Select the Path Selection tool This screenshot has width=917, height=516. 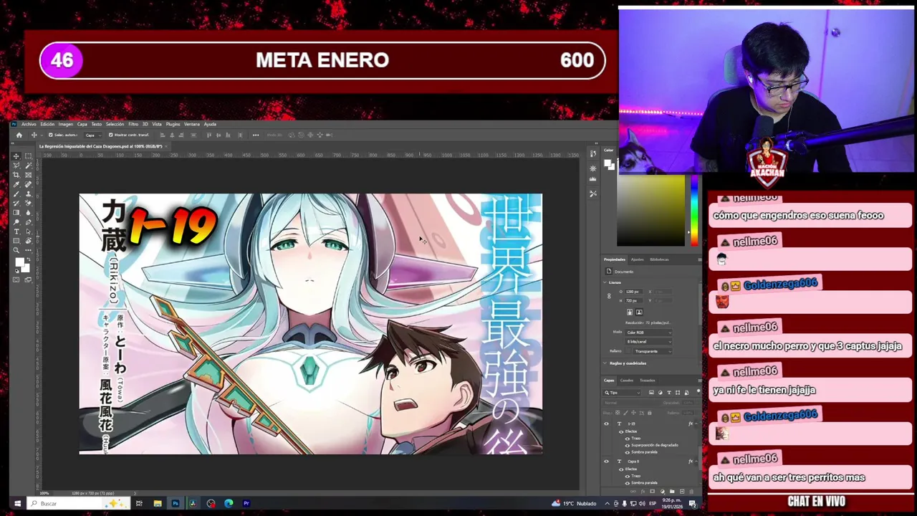[28, 231]
